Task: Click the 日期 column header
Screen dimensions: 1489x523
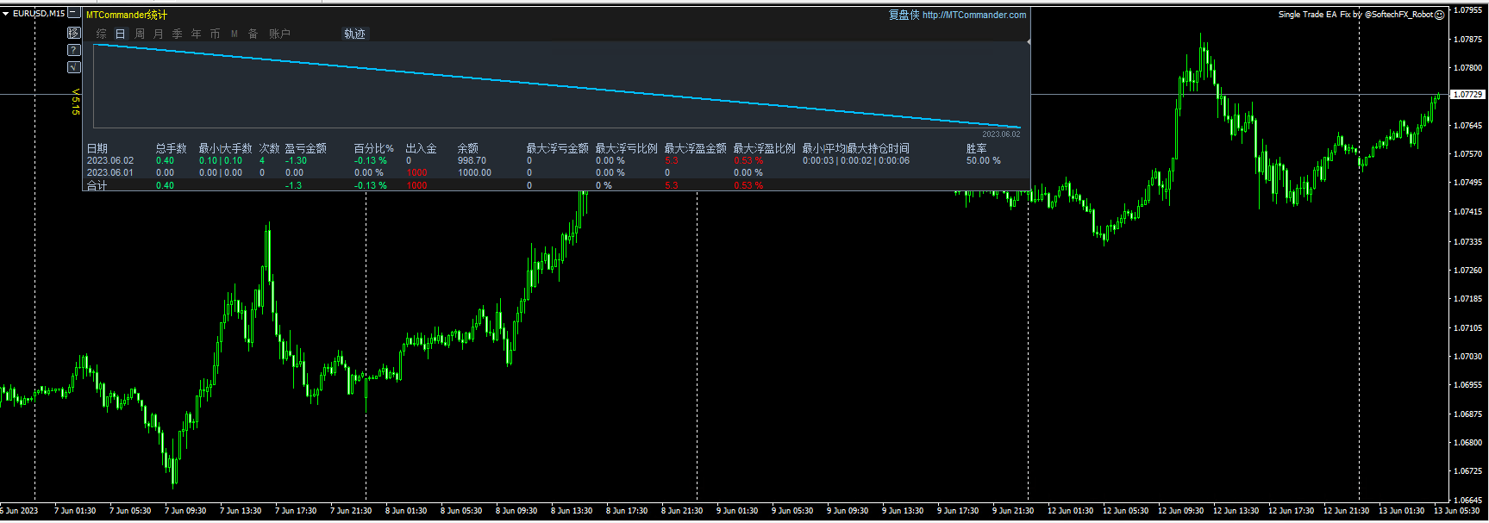Action: 97,148
